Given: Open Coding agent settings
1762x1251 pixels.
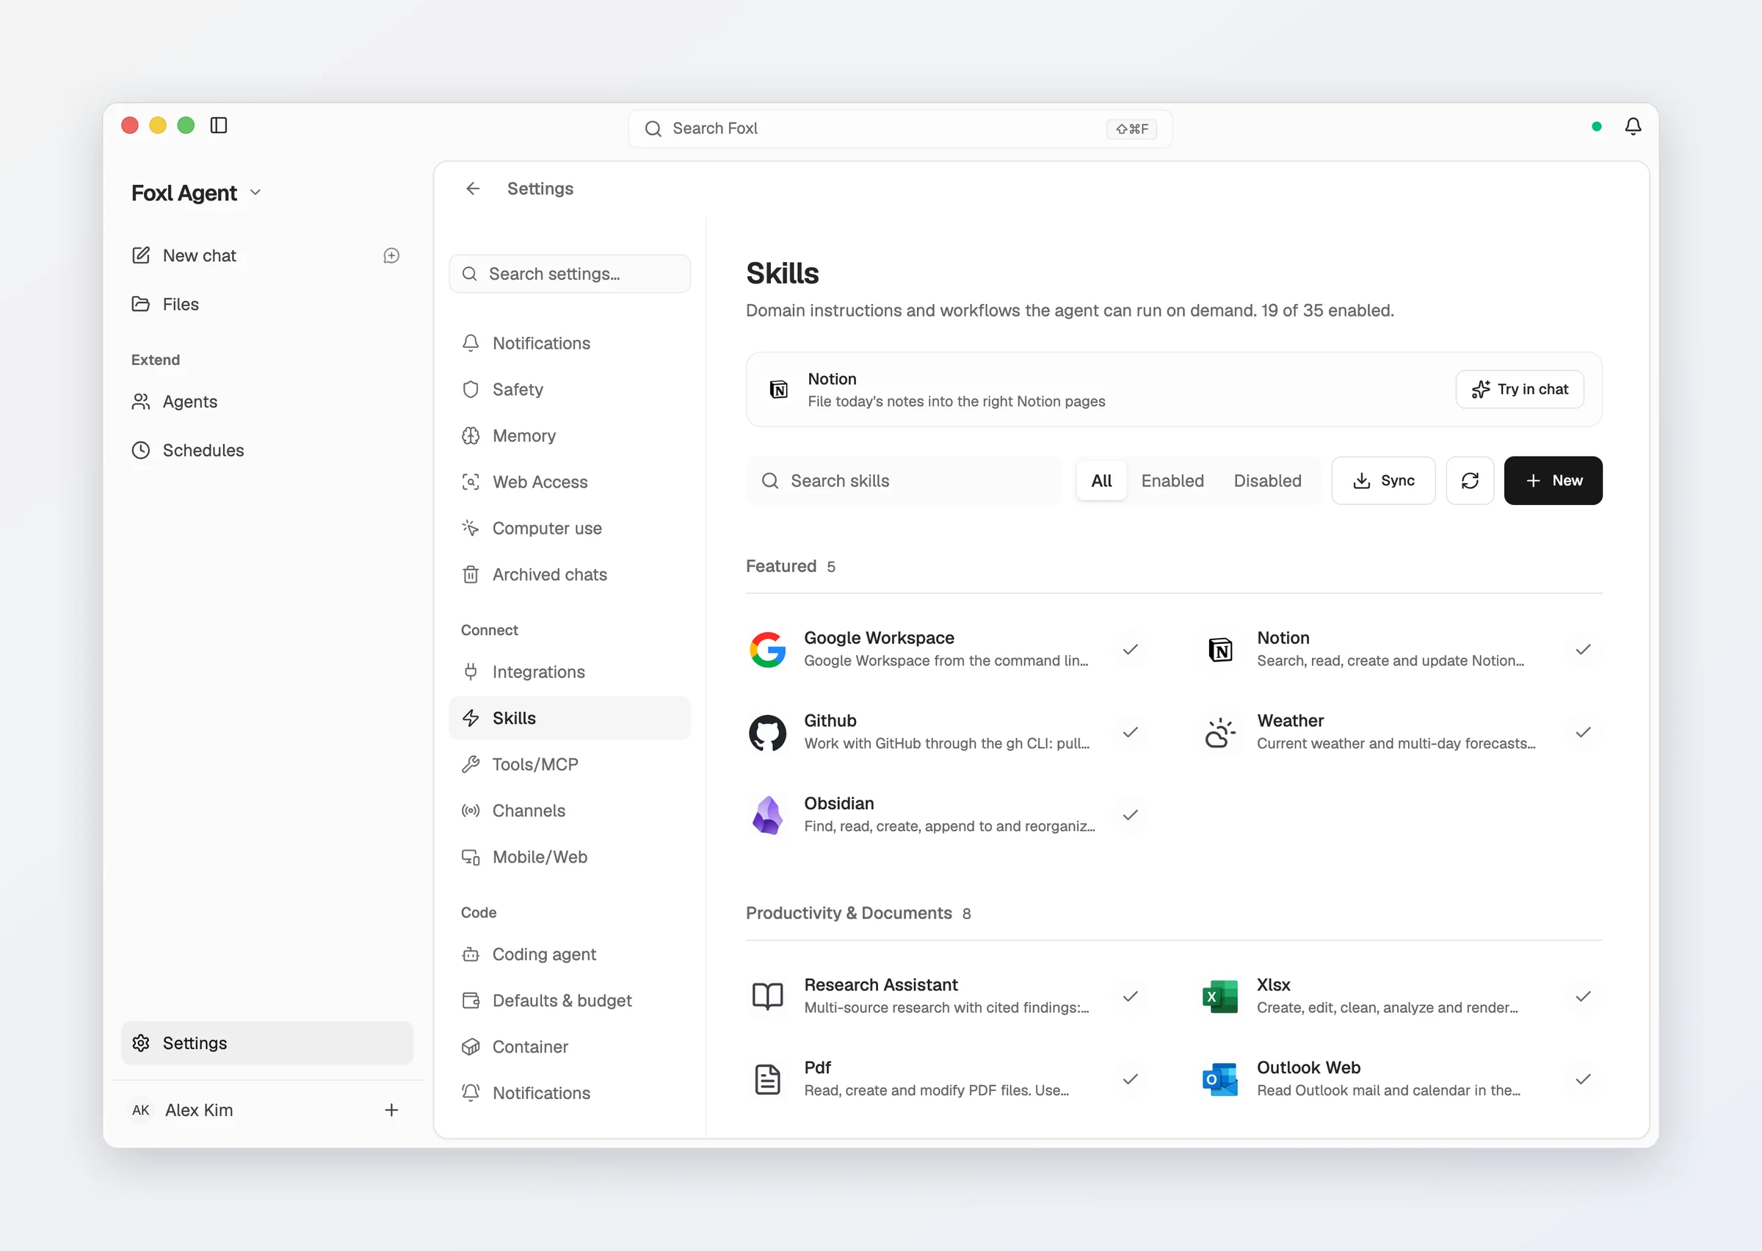Looking at the screenshot, I should point(569,954).
